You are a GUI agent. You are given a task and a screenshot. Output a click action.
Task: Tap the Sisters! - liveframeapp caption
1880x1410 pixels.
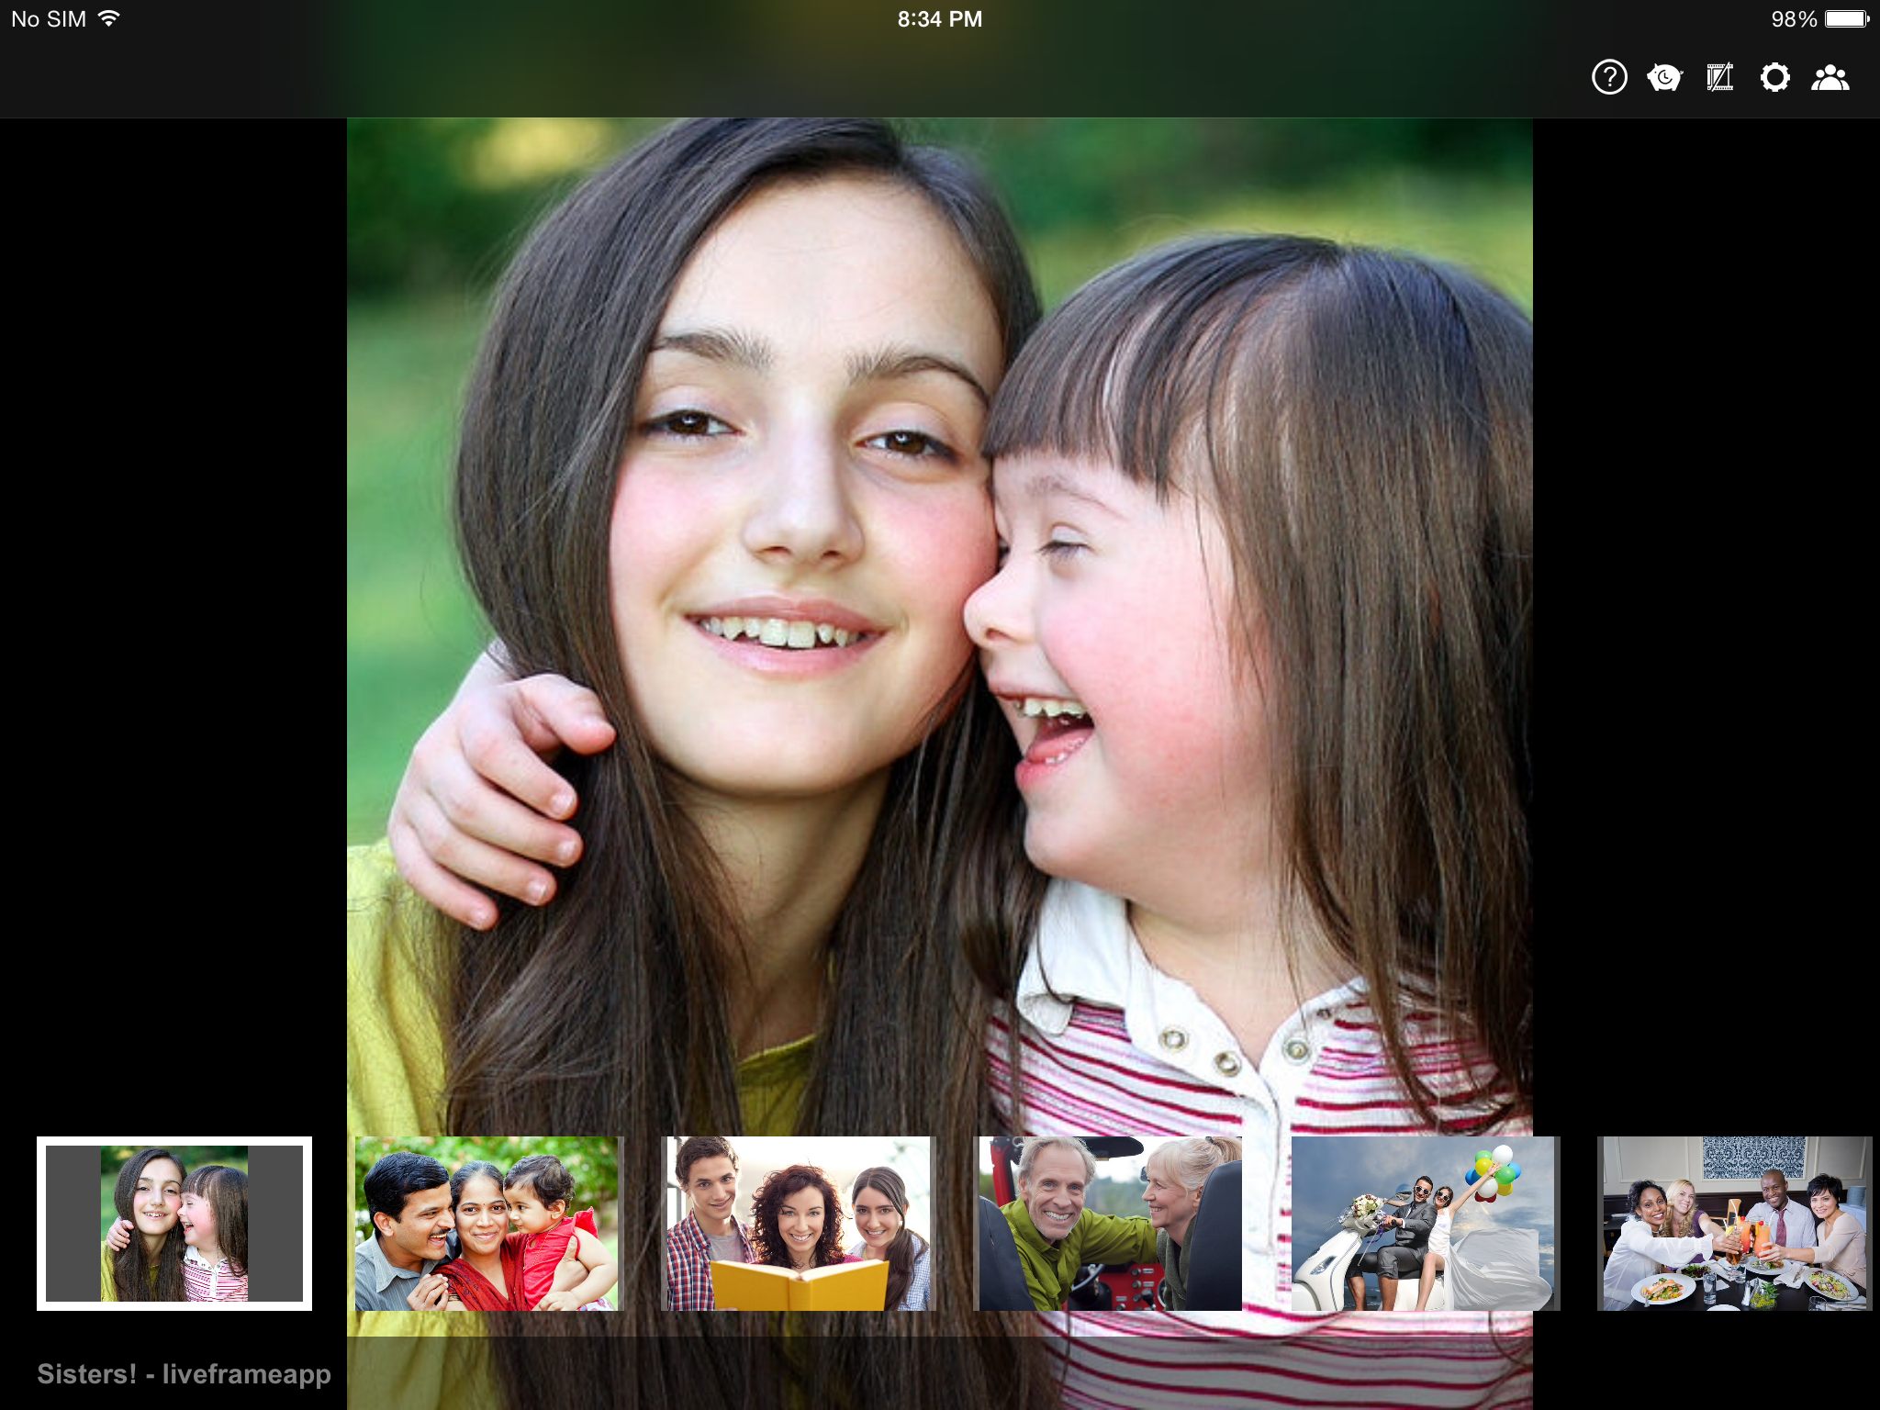tap(184, 1374)
